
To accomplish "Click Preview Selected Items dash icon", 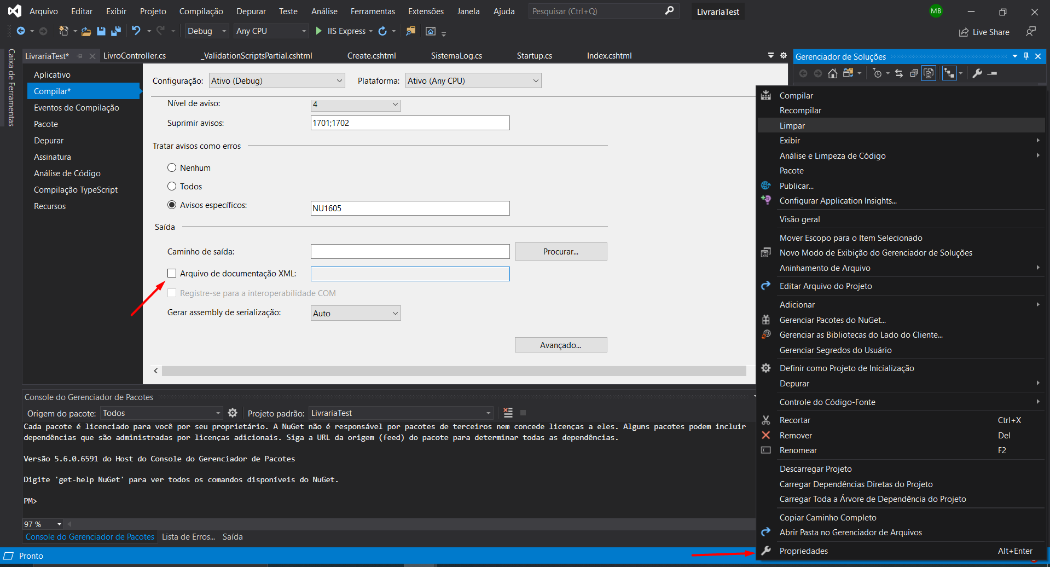I will coord(993,73).
